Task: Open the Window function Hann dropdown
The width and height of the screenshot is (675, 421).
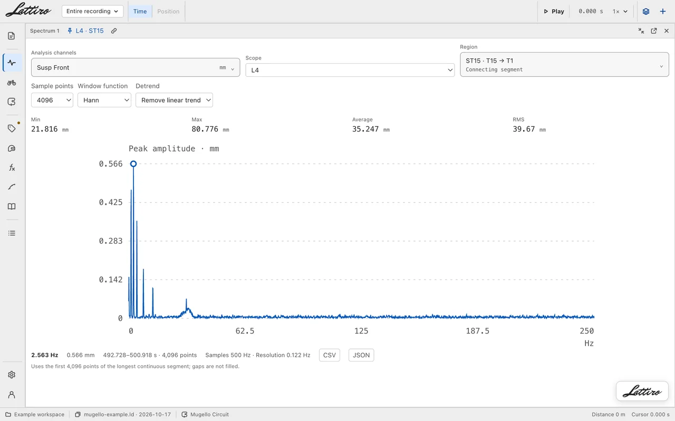Action: click(x=104, y=100)
